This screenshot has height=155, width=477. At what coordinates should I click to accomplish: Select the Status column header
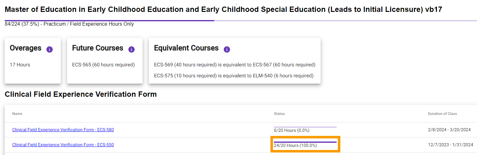point(279,114)
